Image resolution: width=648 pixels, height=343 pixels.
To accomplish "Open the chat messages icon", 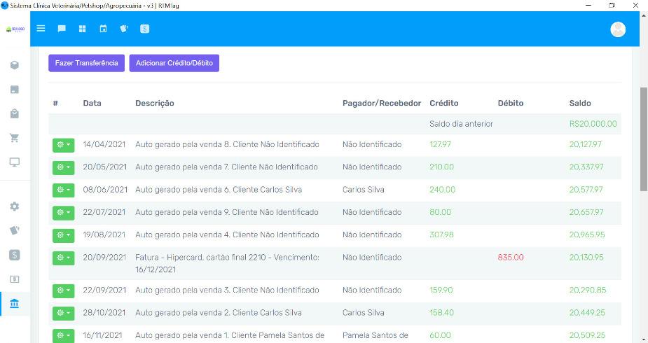I will [x=62, y=29].
